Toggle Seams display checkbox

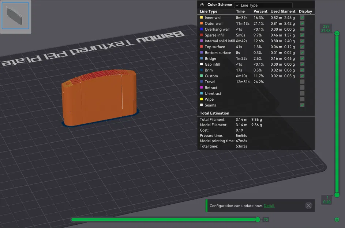pos(302,105)
